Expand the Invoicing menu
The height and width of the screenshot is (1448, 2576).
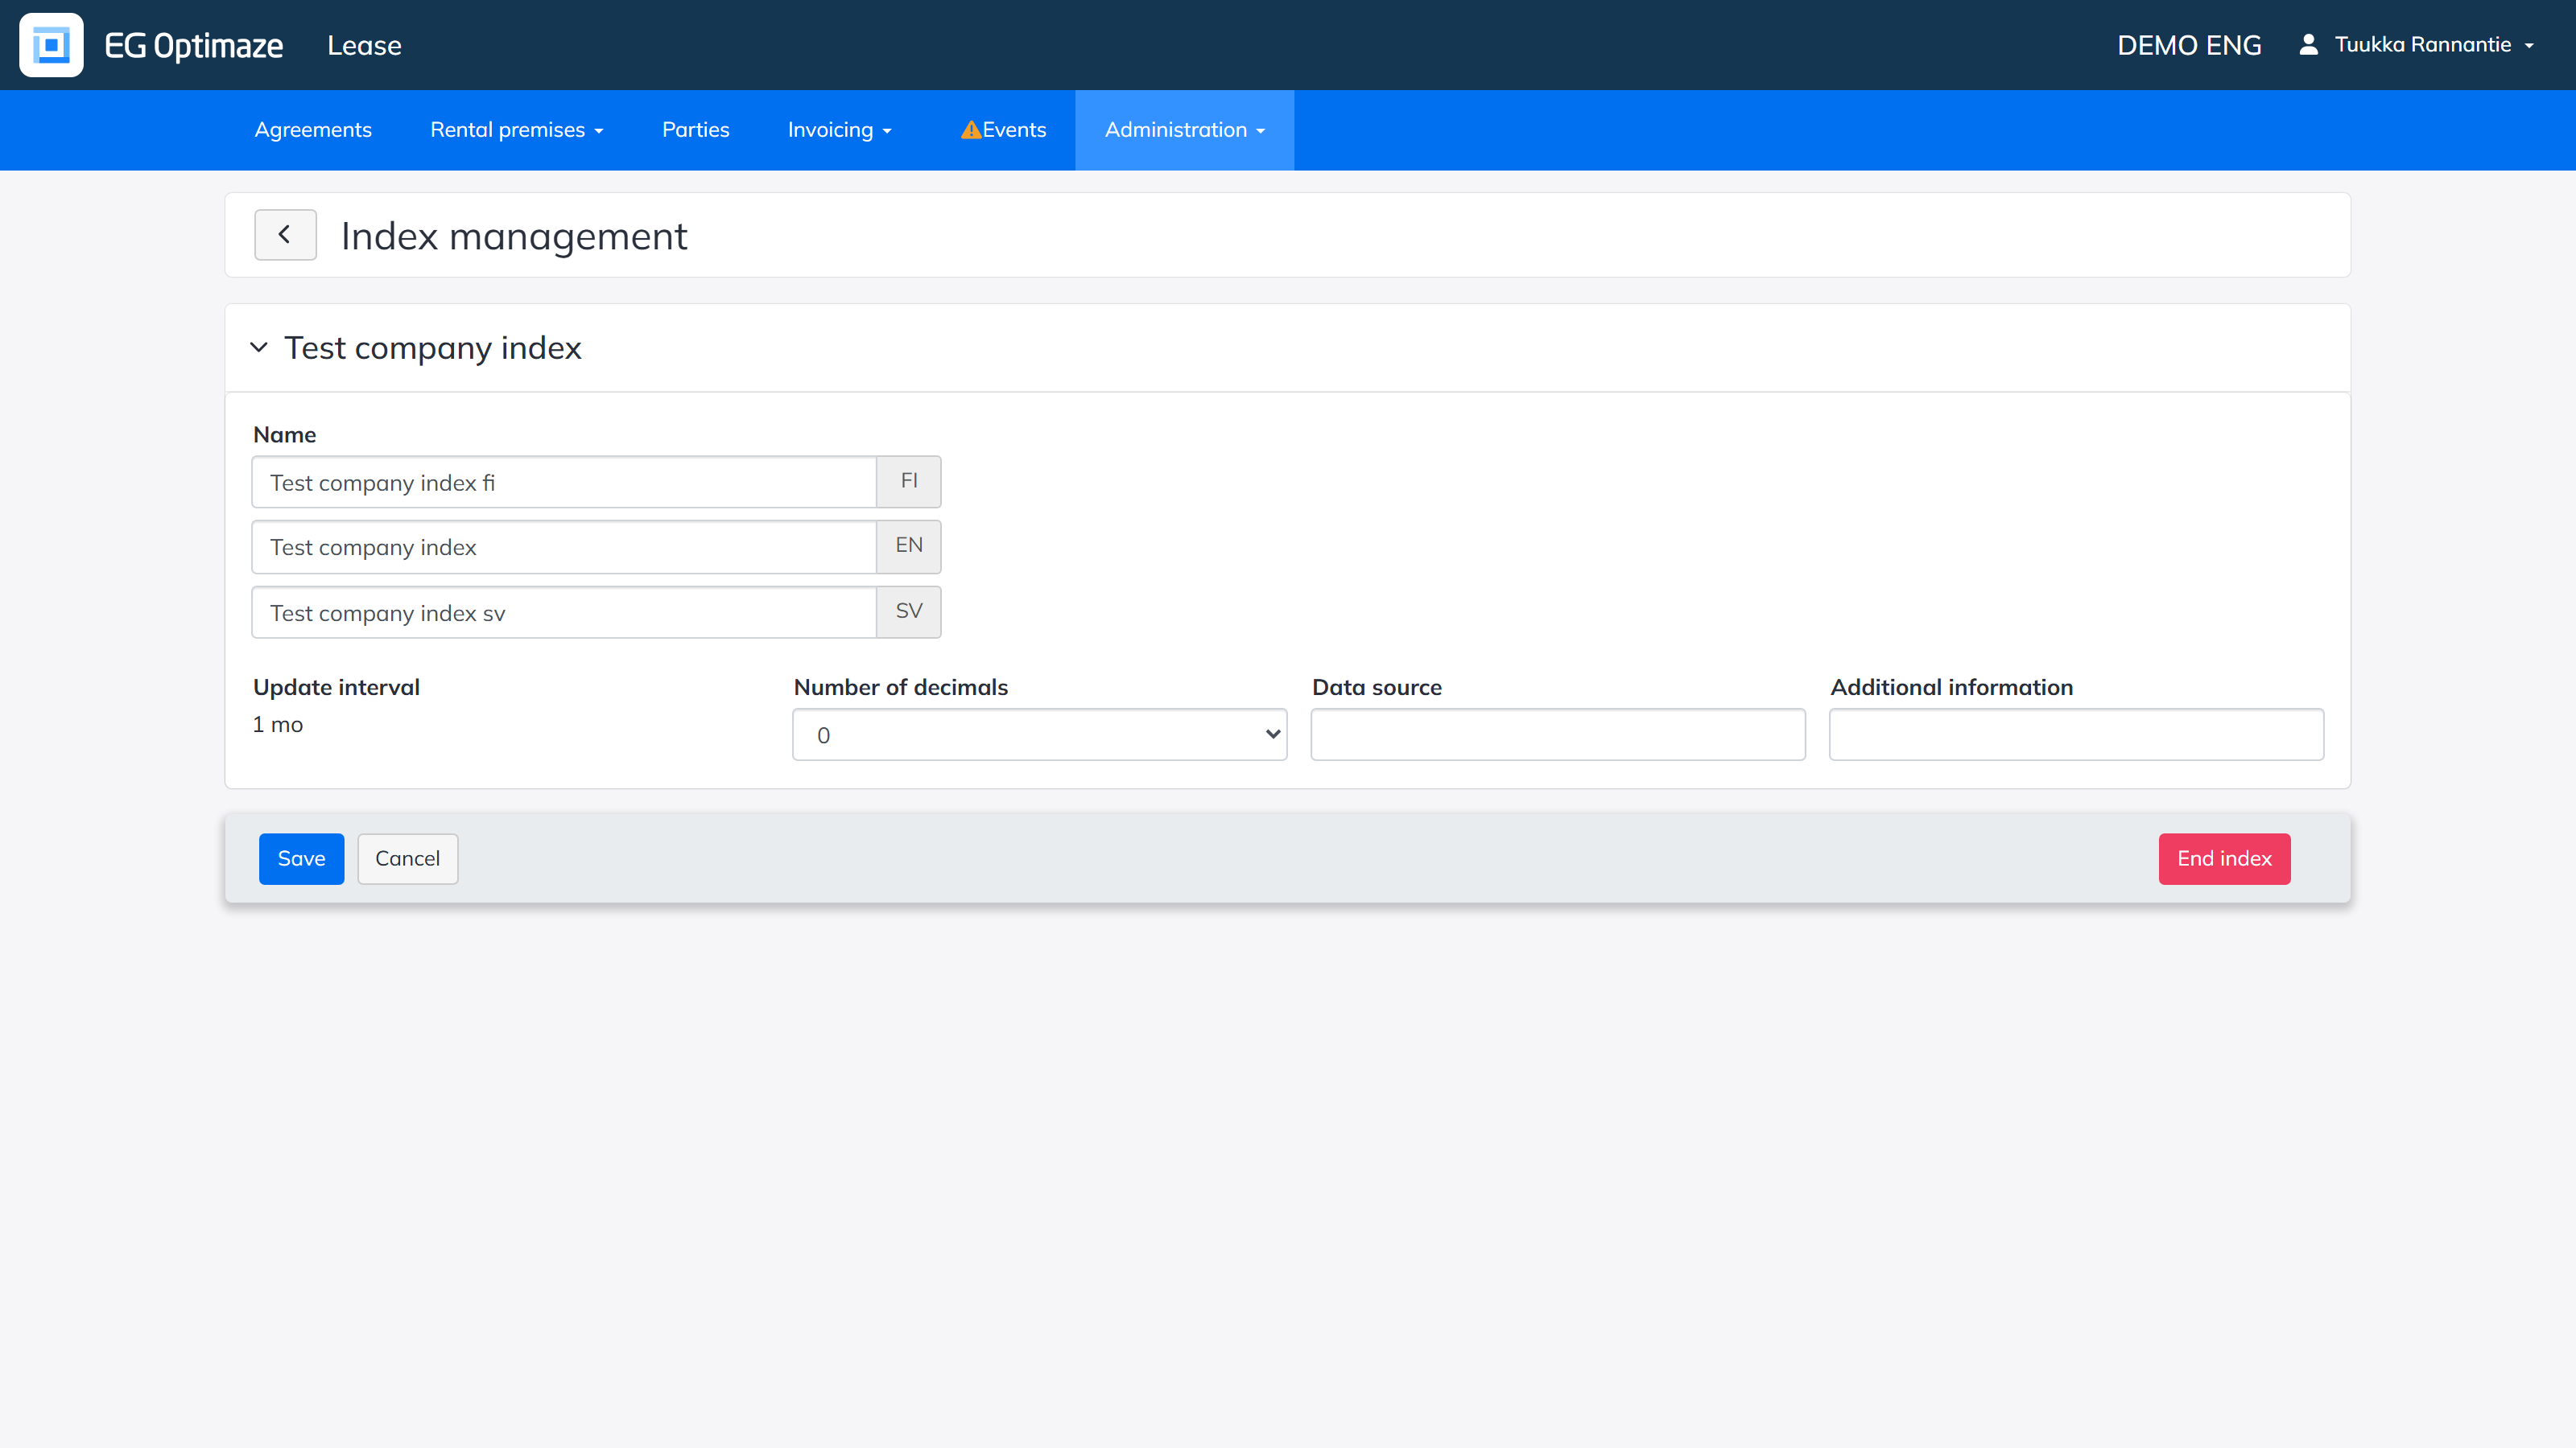839,130
